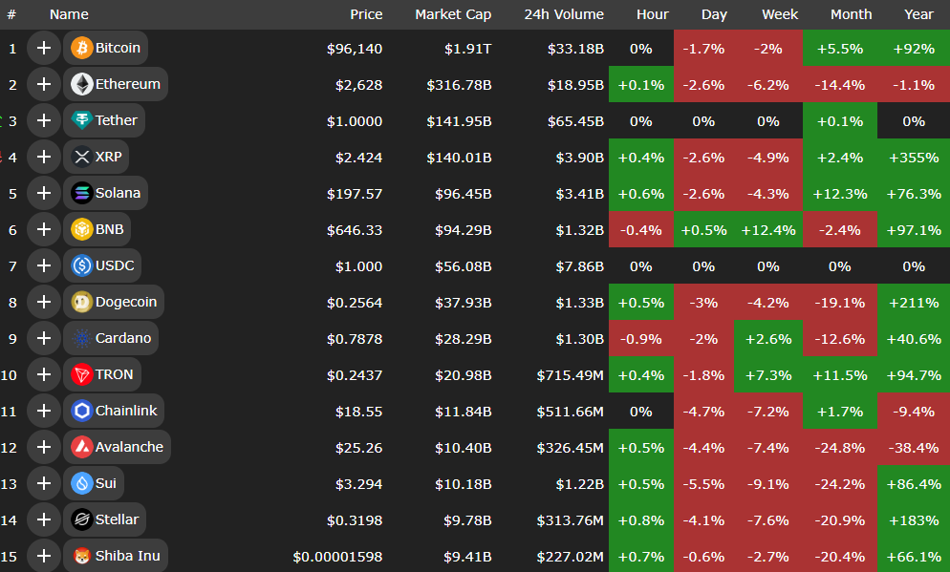Select the Week column header
950x572 pixels.
[780, 14]
